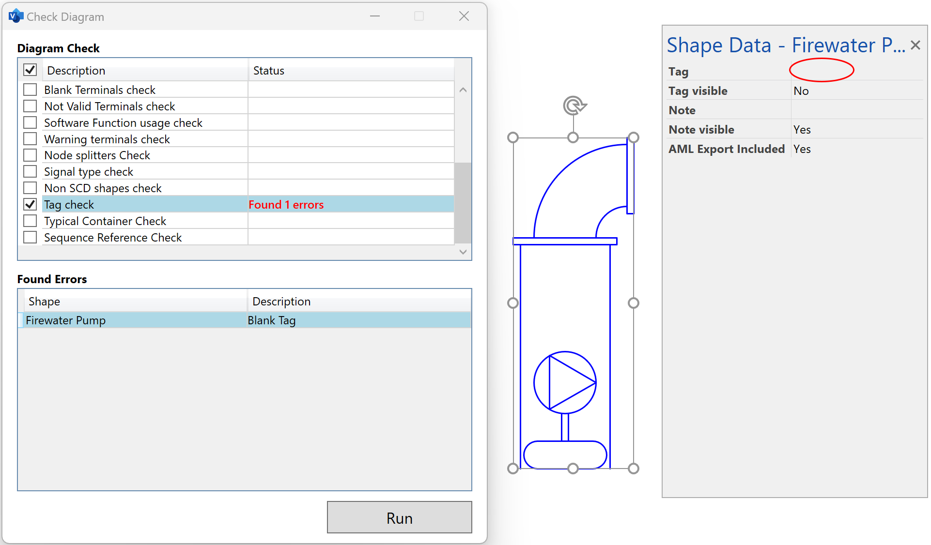Enable the Sequence Reference Check checkbox
Screen dimensions: 931x545
30,237
